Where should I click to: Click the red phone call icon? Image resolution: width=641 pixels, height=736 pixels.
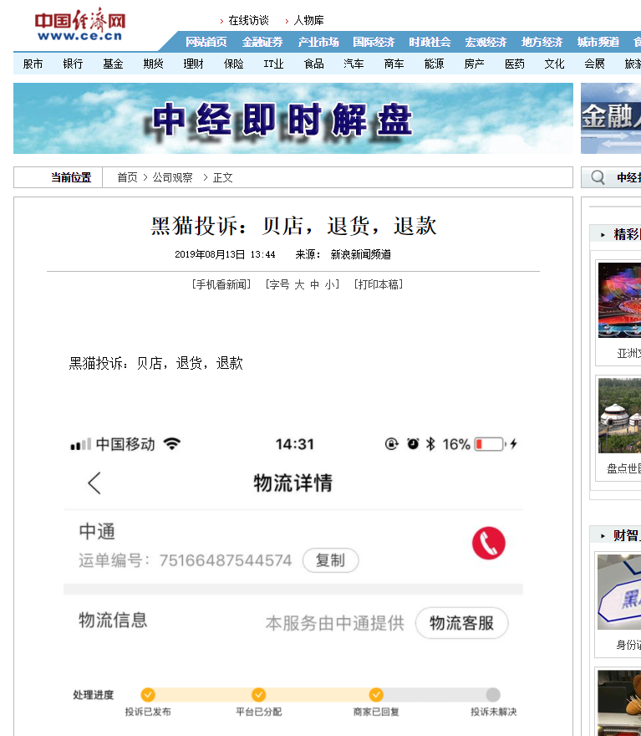[x=489, y=543]
